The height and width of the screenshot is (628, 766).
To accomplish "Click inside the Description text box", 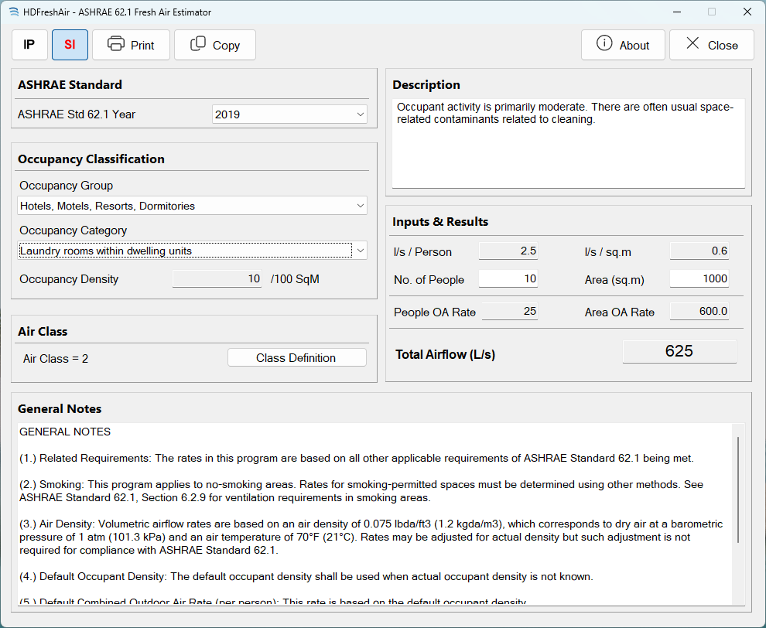I will (568, 144).
